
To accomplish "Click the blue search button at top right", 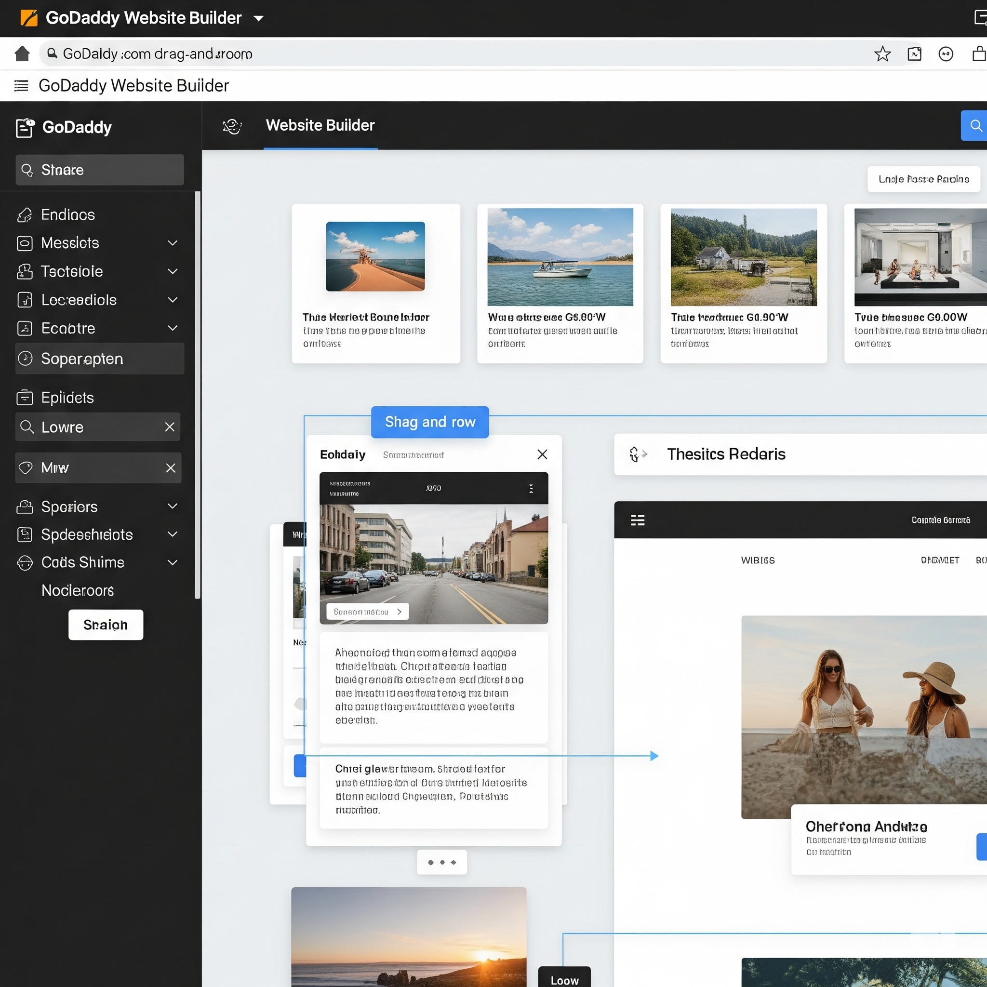I will click(975, 126).
